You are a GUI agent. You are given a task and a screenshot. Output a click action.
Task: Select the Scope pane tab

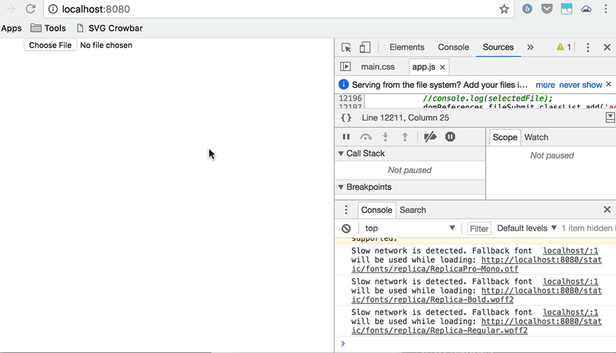pos(505,137)
